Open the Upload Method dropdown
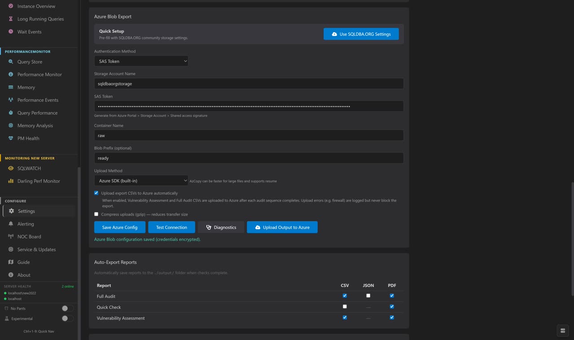 click(x=141, y=180)
